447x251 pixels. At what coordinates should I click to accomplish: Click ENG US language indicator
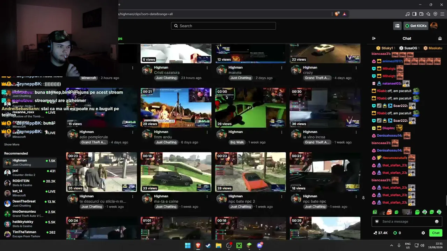pos(408,245)
